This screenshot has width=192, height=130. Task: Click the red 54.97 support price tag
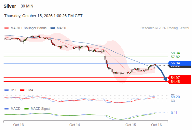pyautogui.click(x=179, y=78)
